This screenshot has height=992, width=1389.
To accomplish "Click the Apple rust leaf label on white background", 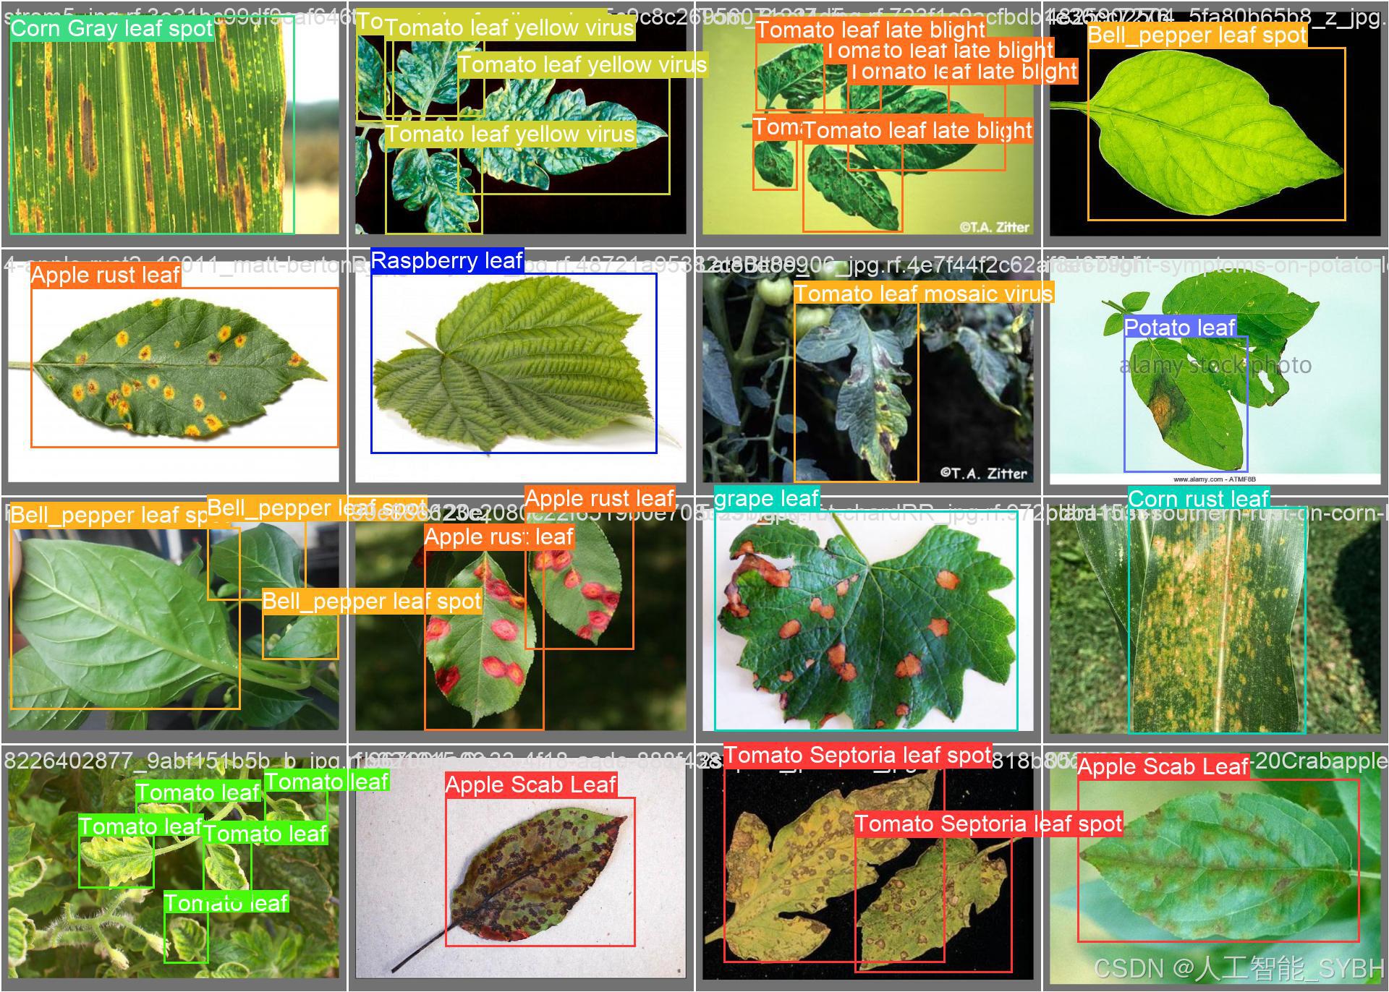I will point(105,275).
